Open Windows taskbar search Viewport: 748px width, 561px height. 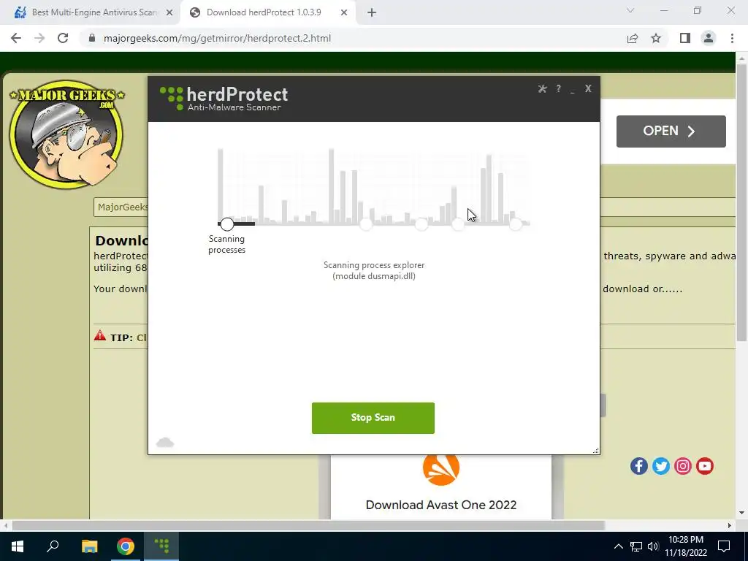53,546
